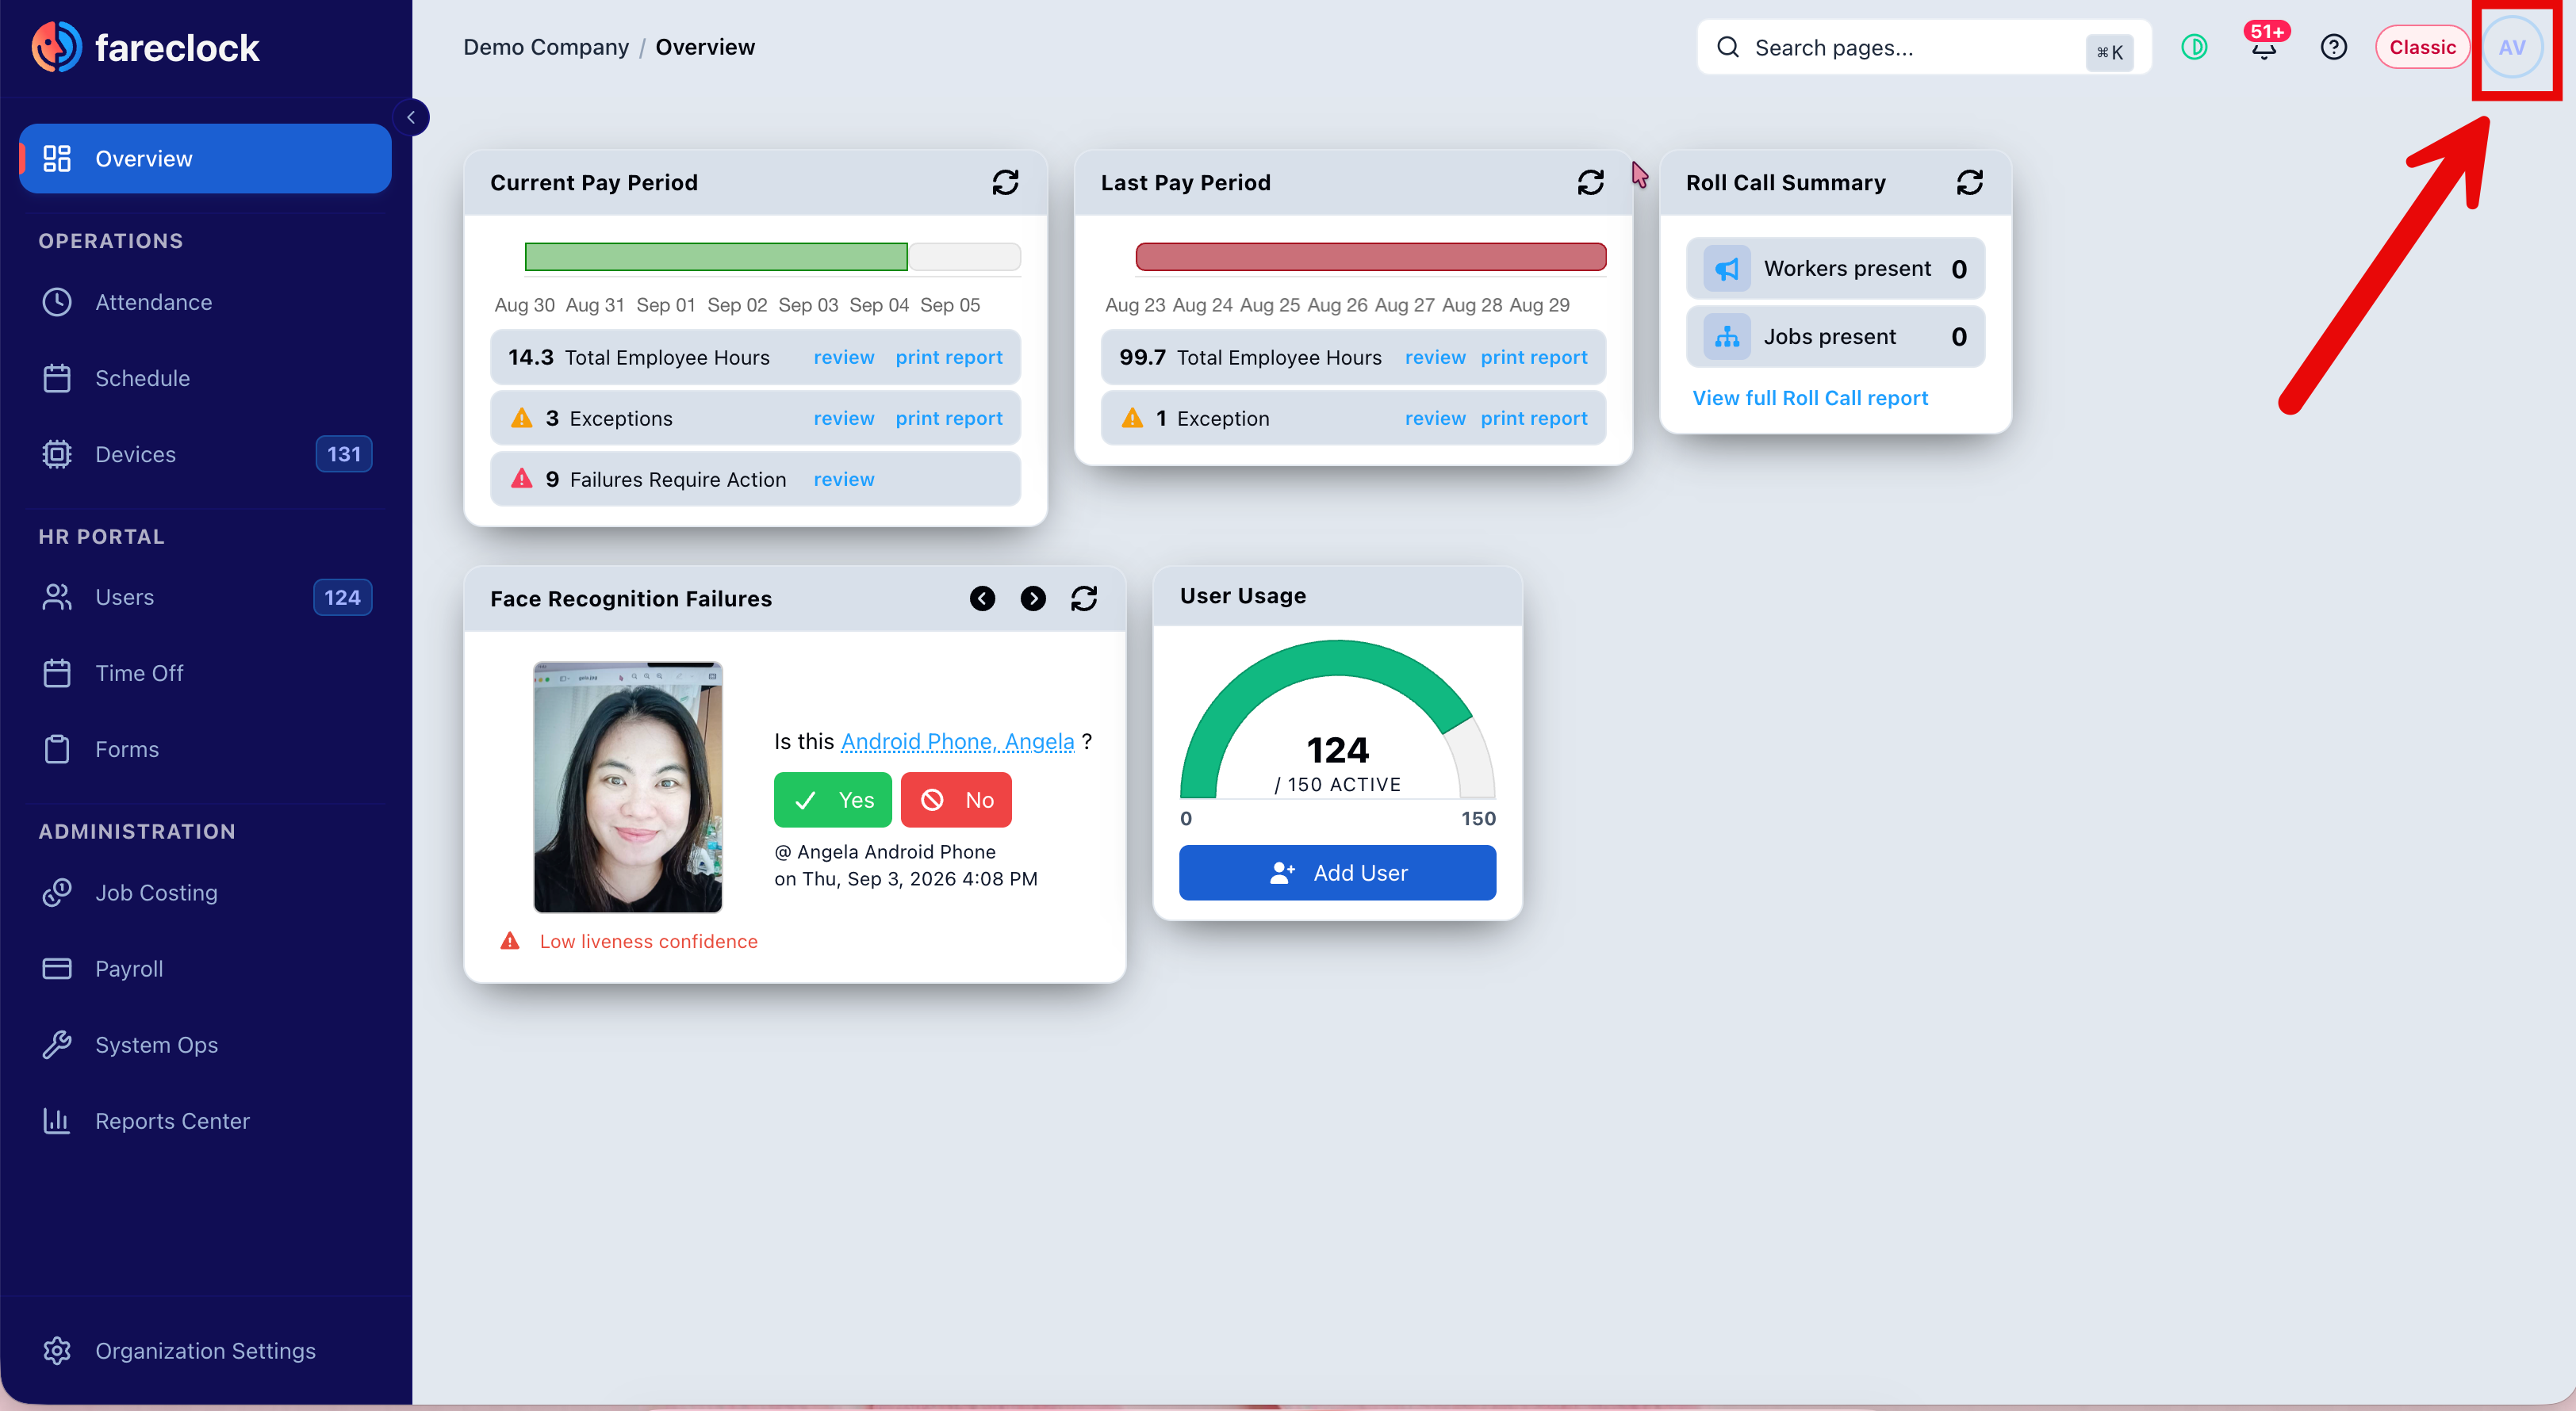
Task: Reject face match with No
Action: click(x=956, y=799)
